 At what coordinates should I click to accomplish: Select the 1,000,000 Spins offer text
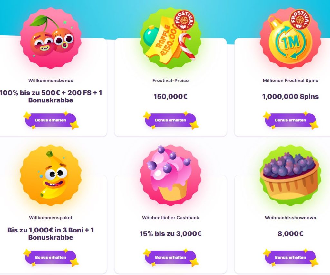[290, 97]
